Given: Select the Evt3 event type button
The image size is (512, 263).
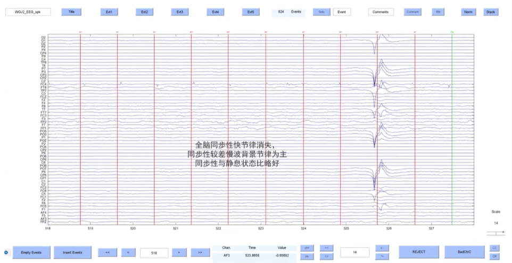Looking at the screenshot, I should coord(179,12).
